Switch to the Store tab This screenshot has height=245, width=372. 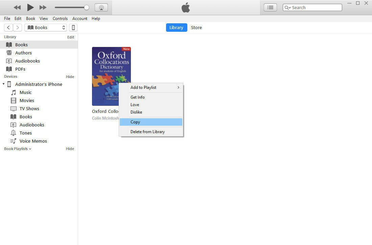pyautogui.click(x=196, y=27)
